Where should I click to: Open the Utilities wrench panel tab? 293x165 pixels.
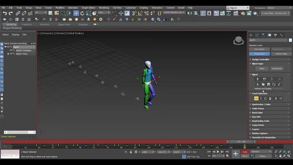coord(282,35)
